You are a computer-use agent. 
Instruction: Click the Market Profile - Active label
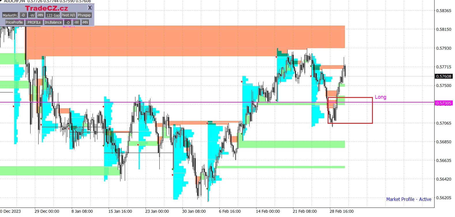pyautogui.click(x=409, y=199)
